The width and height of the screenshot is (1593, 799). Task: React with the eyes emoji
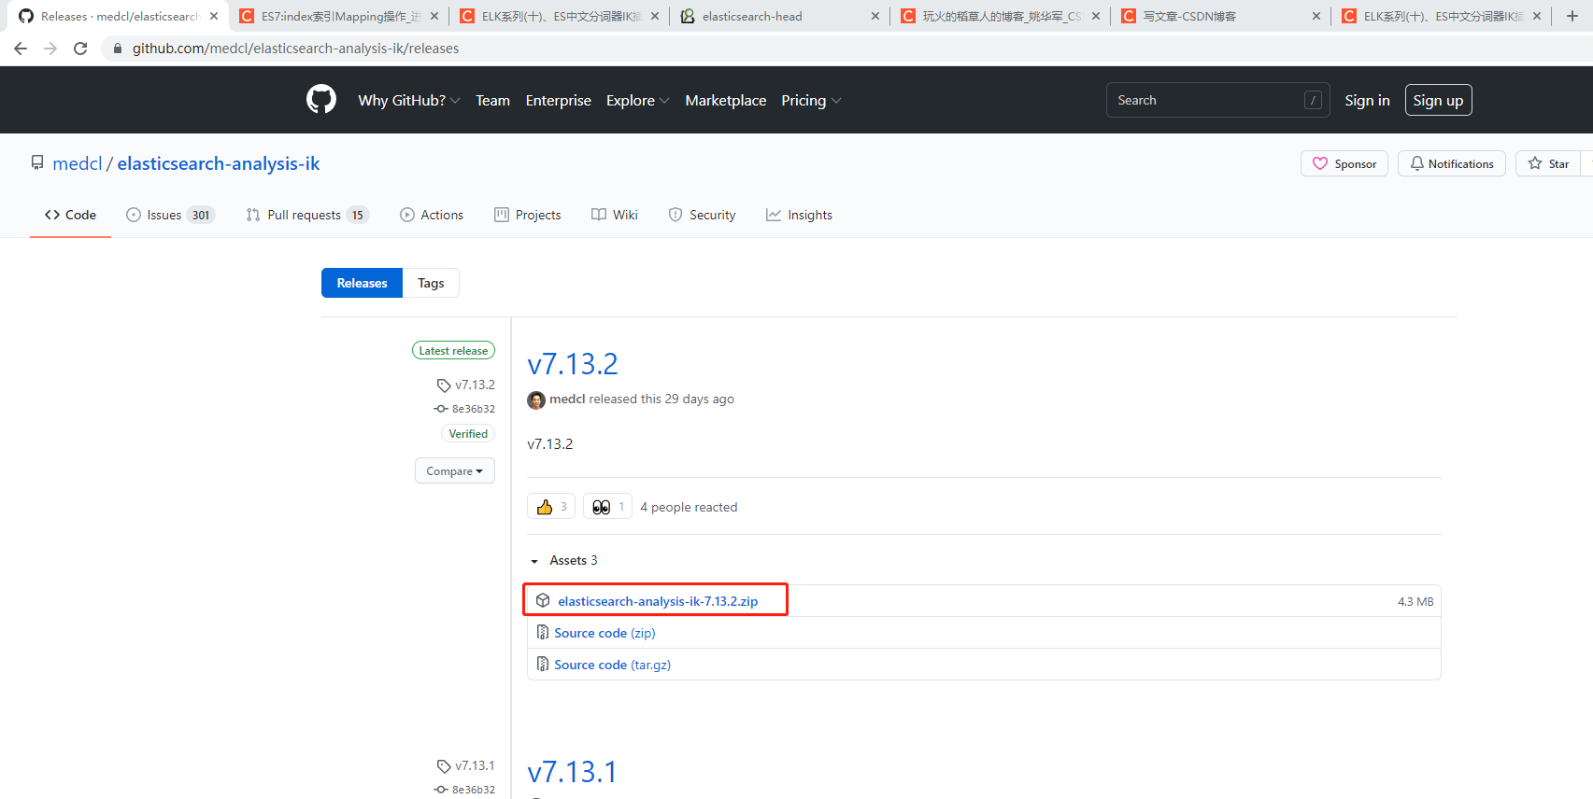coord(607,507)
